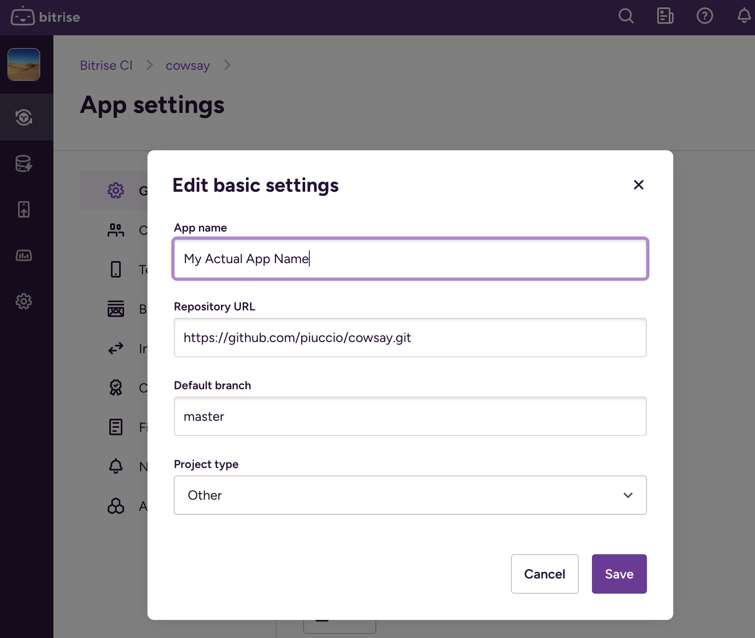
Task: Open the help question mark icon
Action: tap(704, 16)
